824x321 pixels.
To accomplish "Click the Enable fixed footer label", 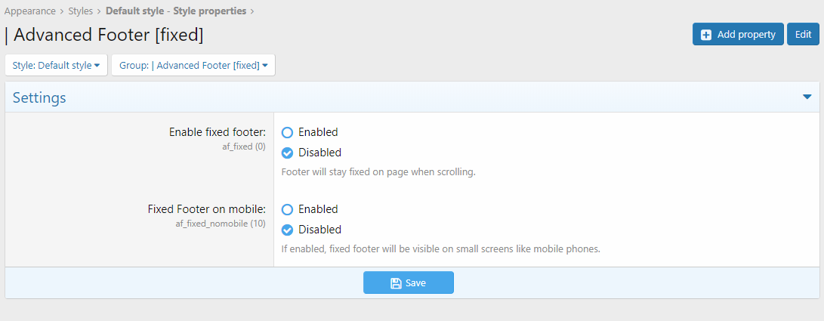I will tap(217, 132).
